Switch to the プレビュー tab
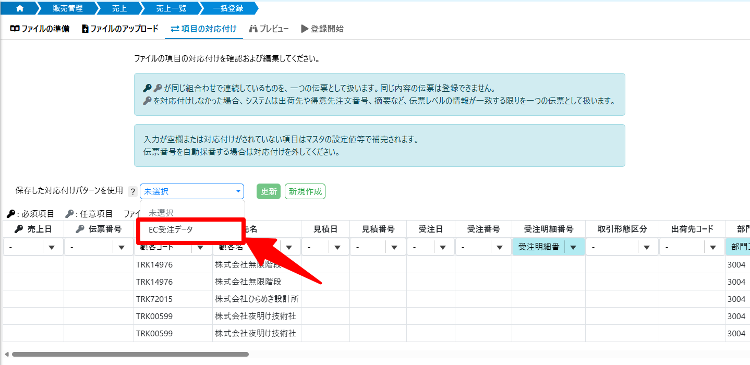Viewport: 750px width, 365px height. coord(269,29)
